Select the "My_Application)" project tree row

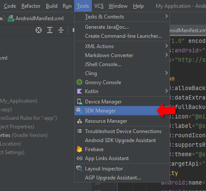point(18,101)
